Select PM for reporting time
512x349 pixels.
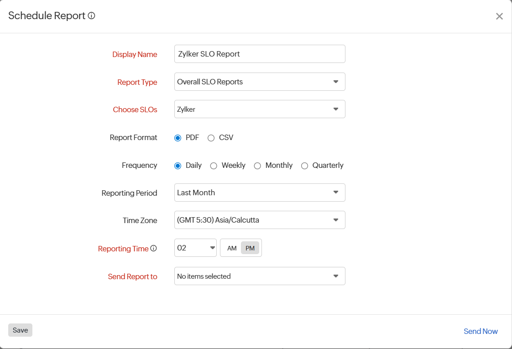pos(250,248)
